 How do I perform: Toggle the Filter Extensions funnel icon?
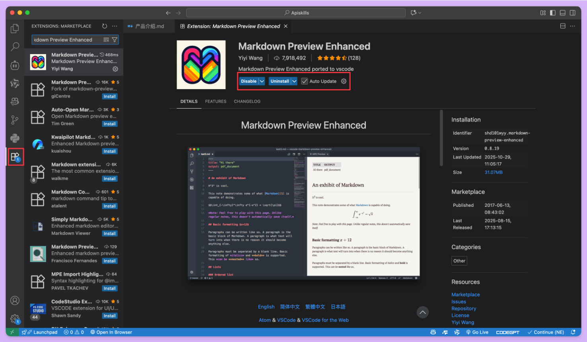(115, 39)
